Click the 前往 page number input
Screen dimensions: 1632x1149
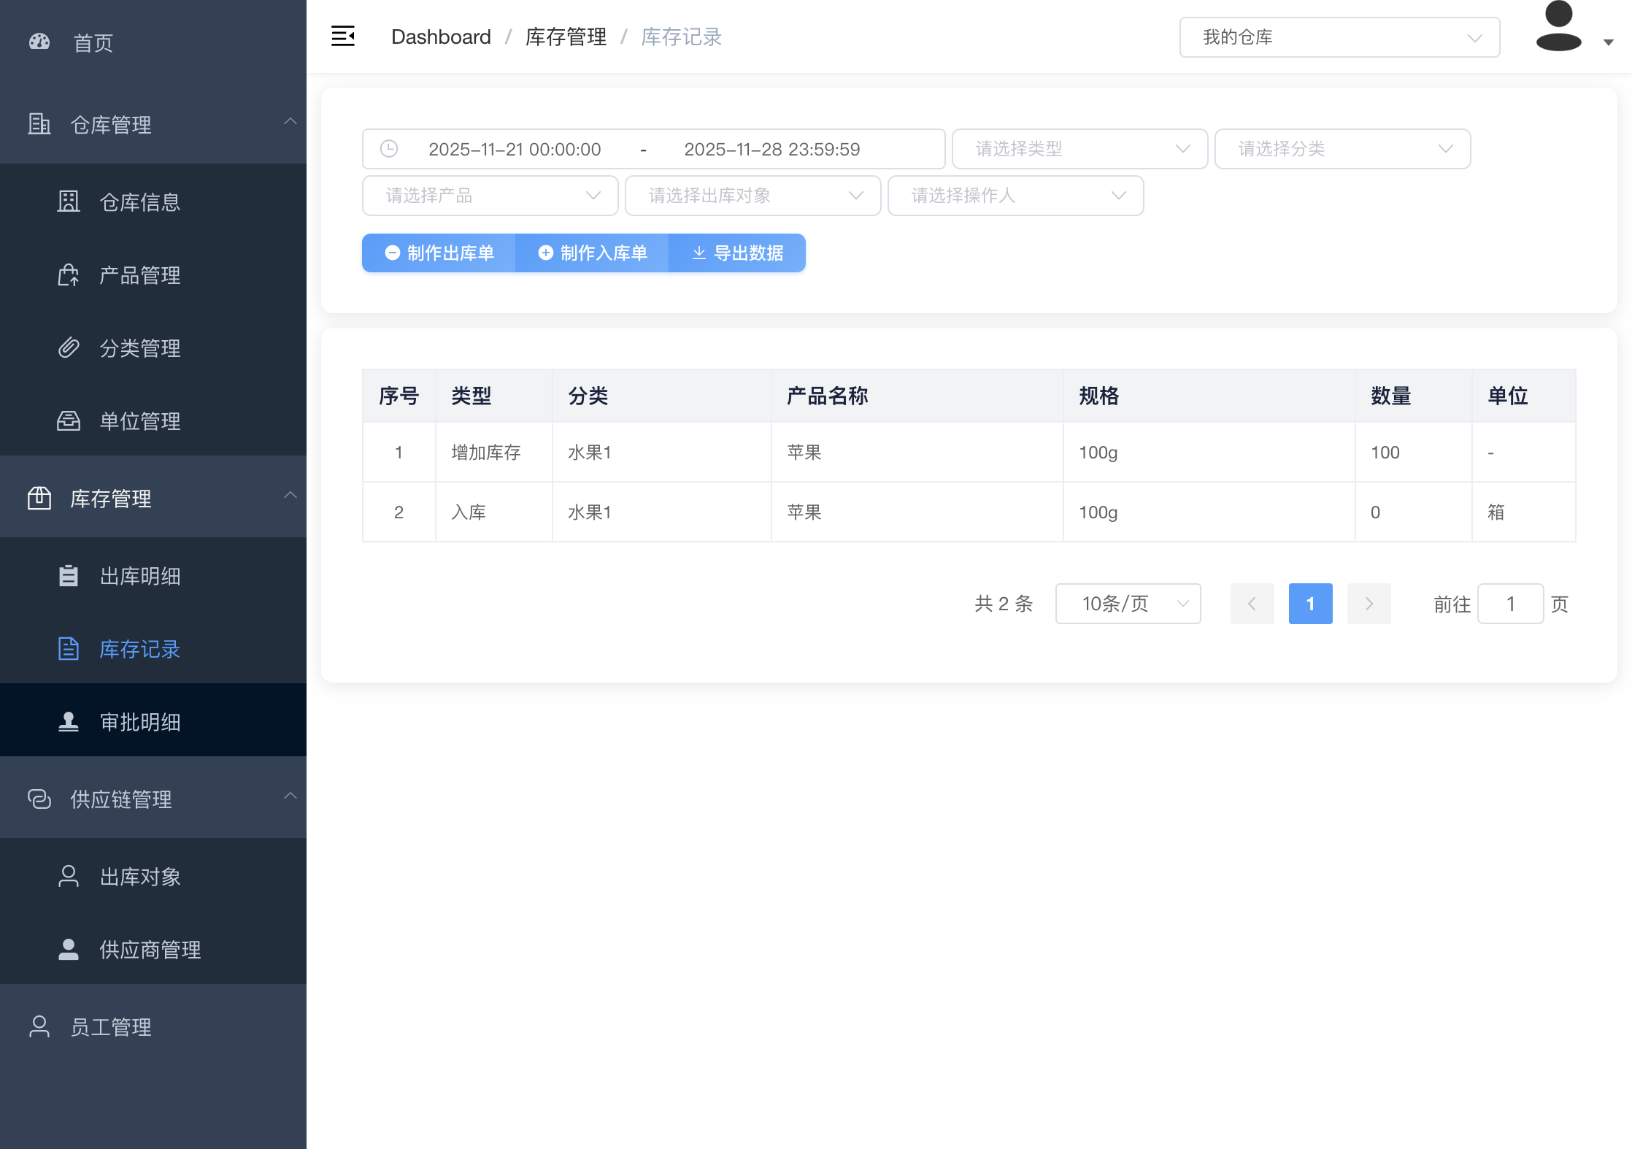[x=1509, y=604]
